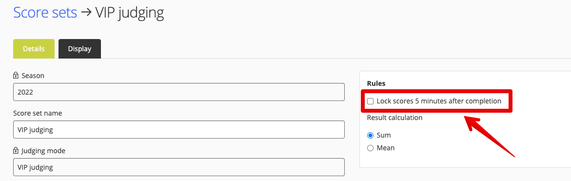Go back to the Score sets link
571x181 pixels.
pos(45,12)
